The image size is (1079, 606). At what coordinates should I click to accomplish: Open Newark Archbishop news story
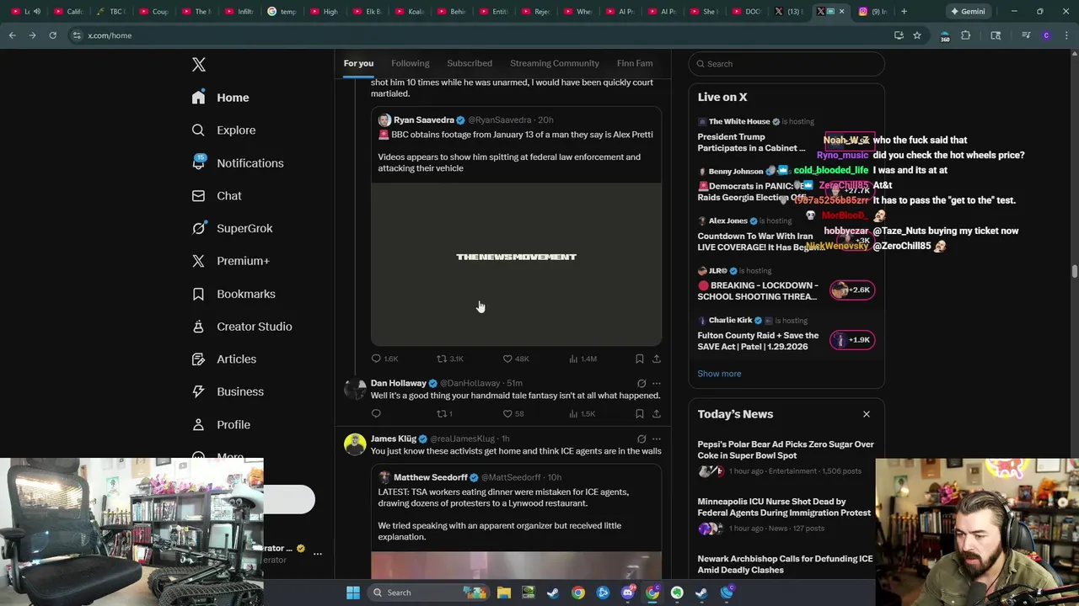click(786, 565)
